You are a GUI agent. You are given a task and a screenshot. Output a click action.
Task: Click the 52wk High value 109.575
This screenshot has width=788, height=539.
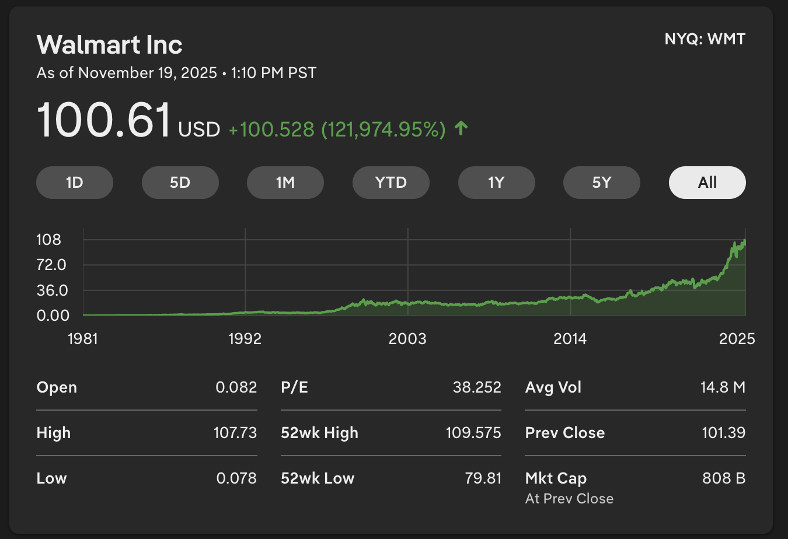click(473, 433)
